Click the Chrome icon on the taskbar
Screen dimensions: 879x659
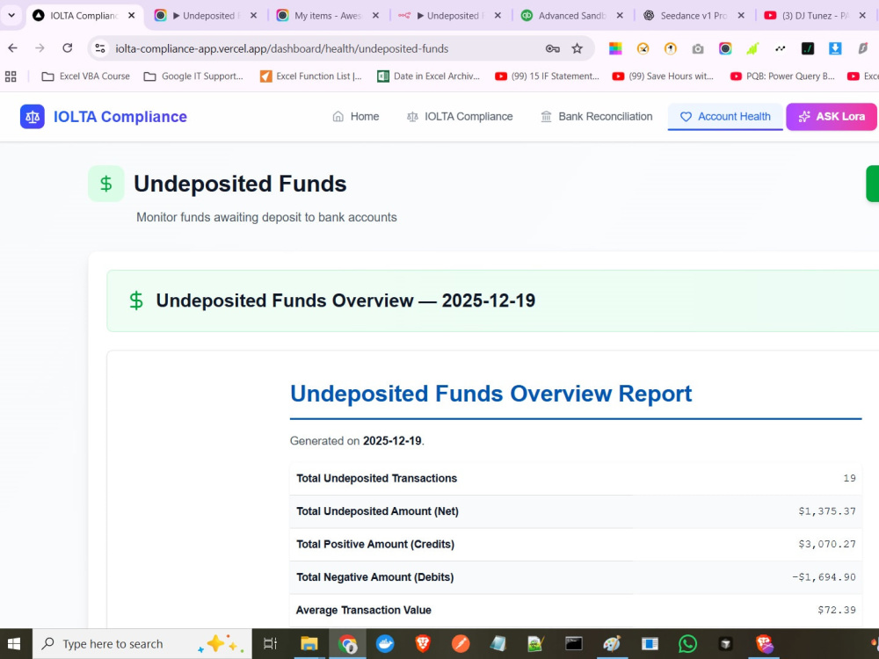coord(347,644)
